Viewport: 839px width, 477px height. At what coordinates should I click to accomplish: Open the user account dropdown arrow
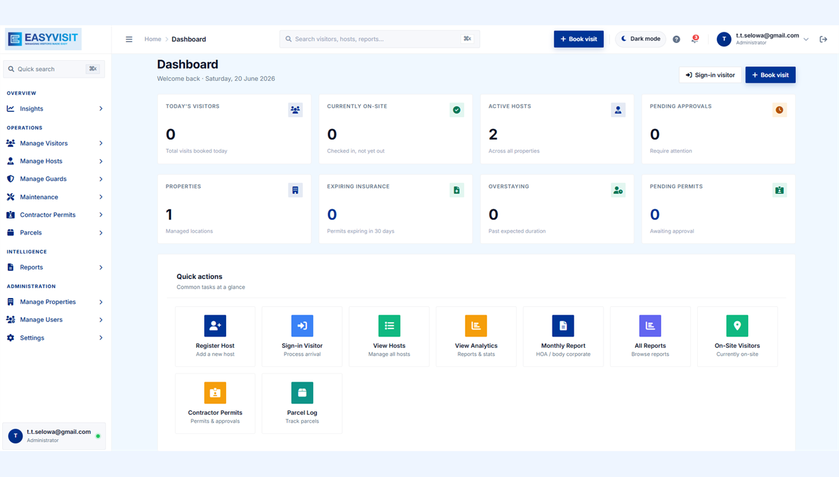[x=806, y=40]
